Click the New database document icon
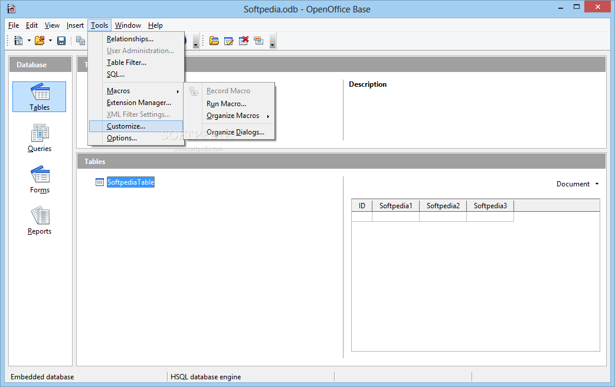Screen dimensions: 615x387 pos(18,40)
